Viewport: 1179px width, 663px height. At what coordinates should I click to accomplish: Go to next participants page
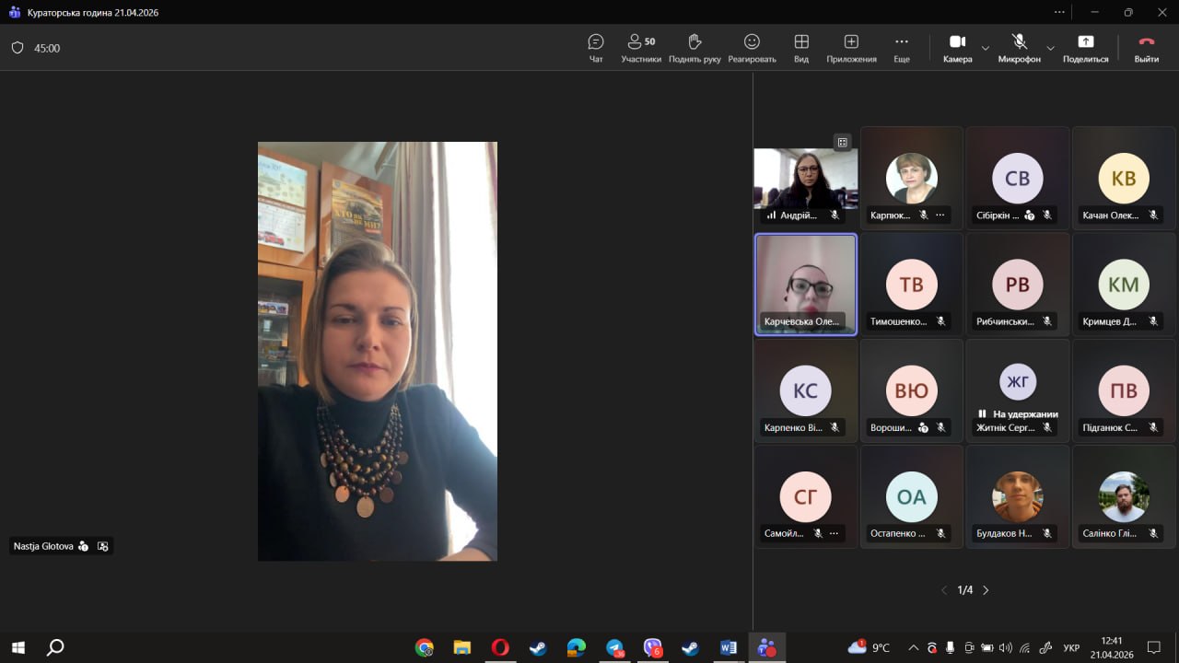click(x=986, y=590)
